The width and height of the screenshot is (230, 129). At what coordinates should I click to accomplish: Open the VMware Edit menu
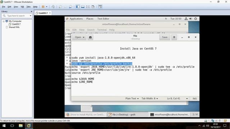coord(9,7)
